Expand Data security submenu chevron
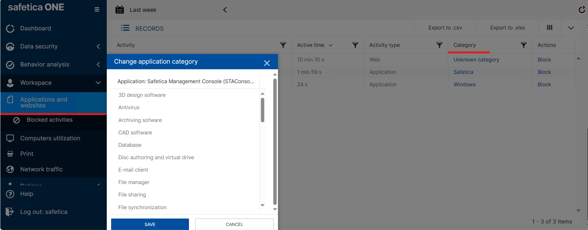Viewport: 588px width, 230px height. (98, 47)
